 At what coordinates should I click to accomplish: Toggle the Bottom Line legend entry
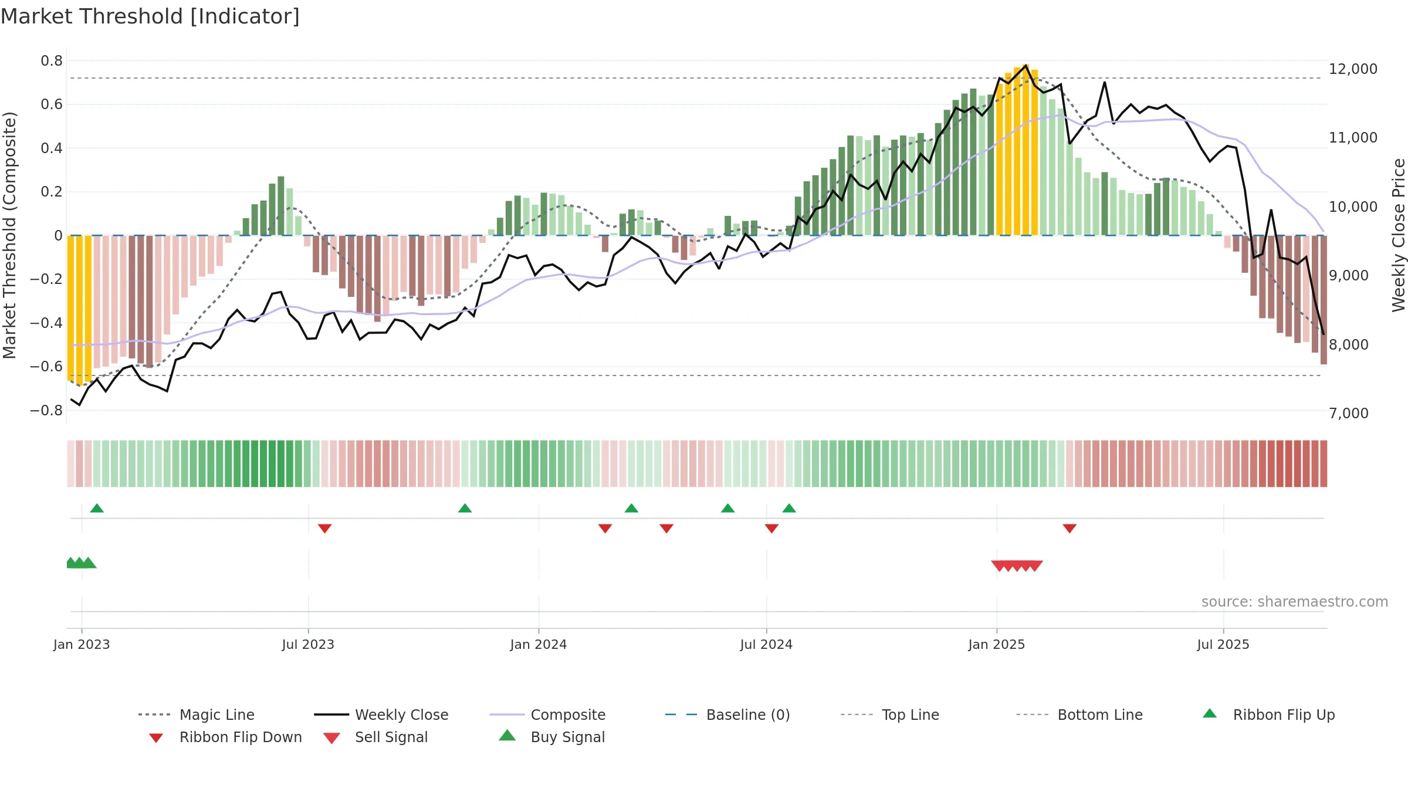1079,715
